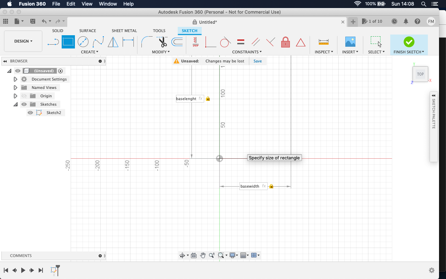Viewport: 446px width, 279px height.
Task: Apply the Tangent constraint
Action: pos(225,42)
